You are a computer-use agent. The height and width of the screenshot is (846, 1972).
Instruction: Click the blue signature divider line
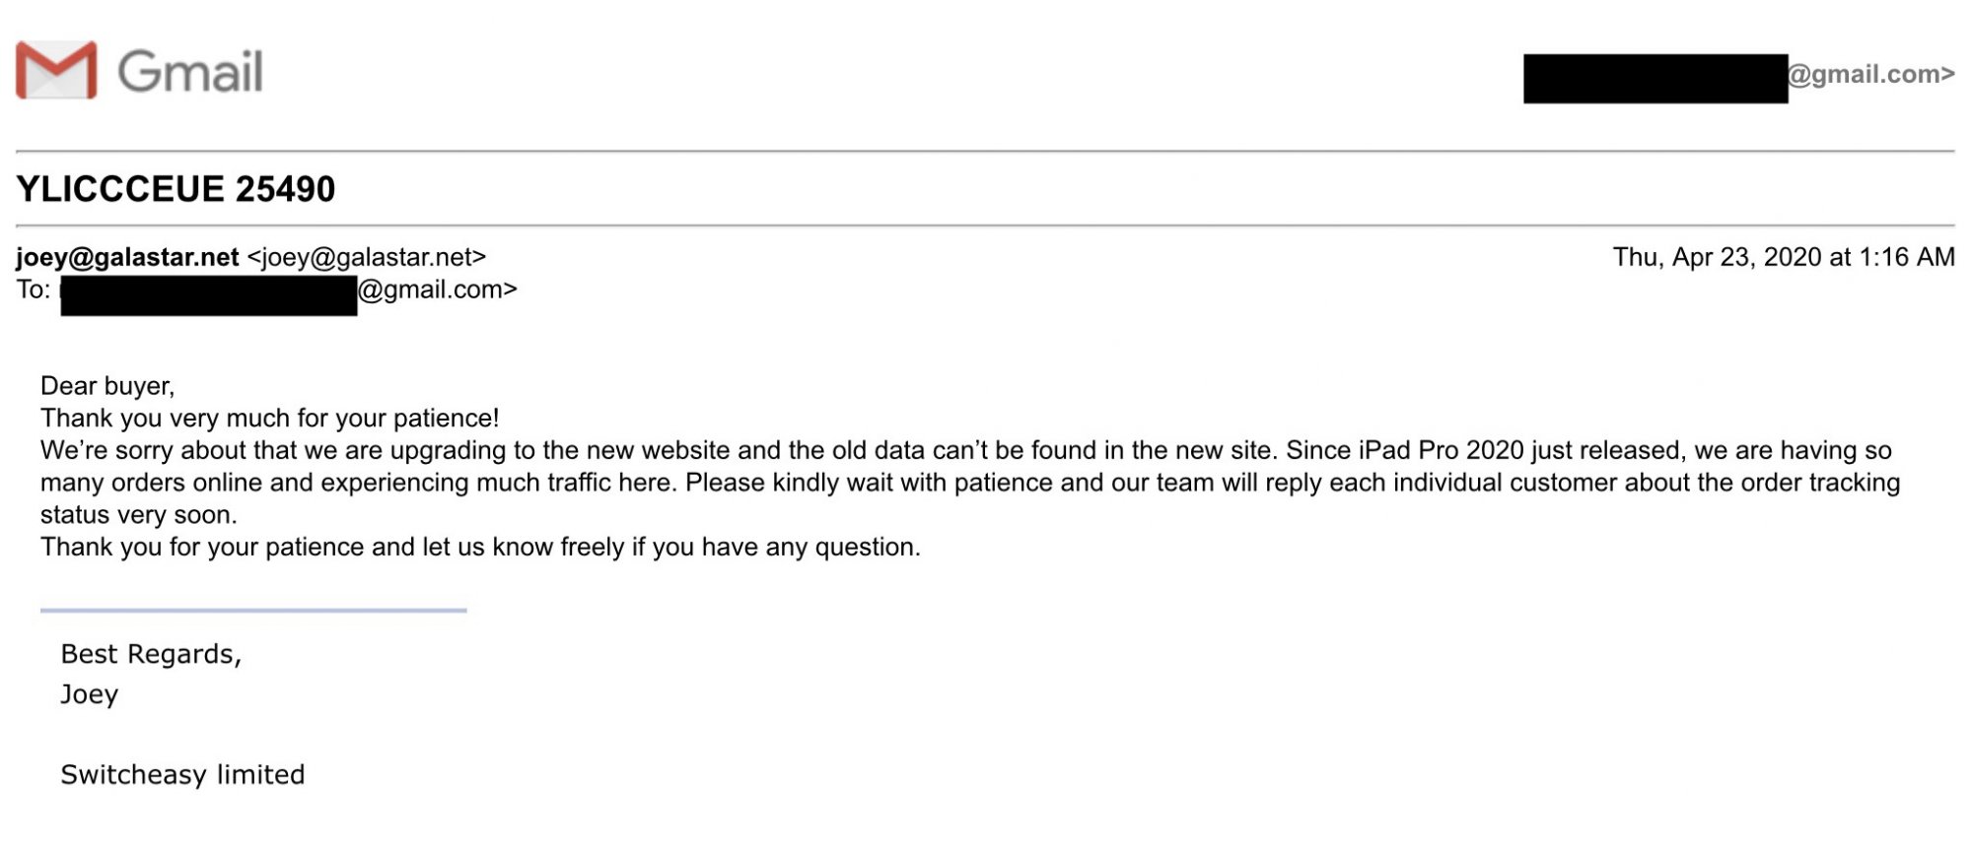(253, 611)
